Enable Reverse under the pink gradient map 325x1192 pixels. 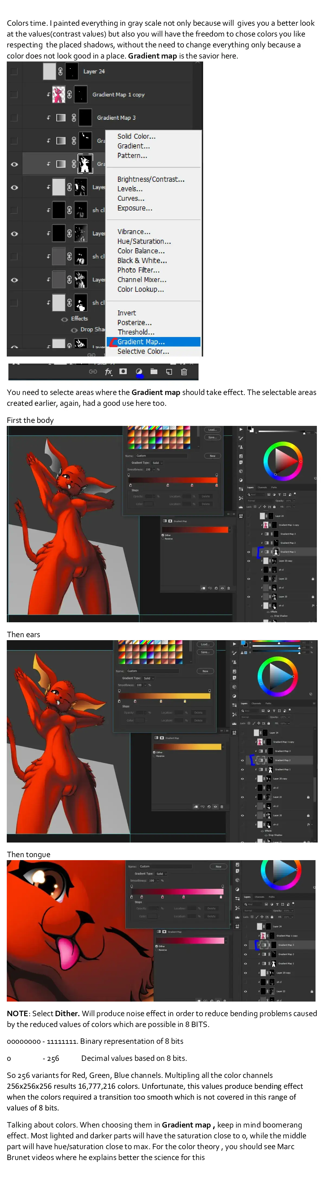click(x=157, y=950)
